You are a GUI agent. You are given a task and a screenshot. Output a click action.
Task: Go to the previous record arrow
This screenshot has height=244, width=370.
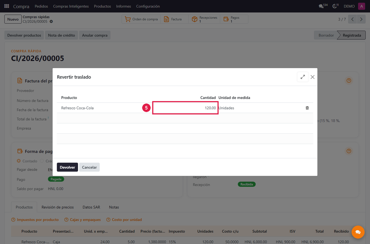pyautogui.click(x=352, y=20)
